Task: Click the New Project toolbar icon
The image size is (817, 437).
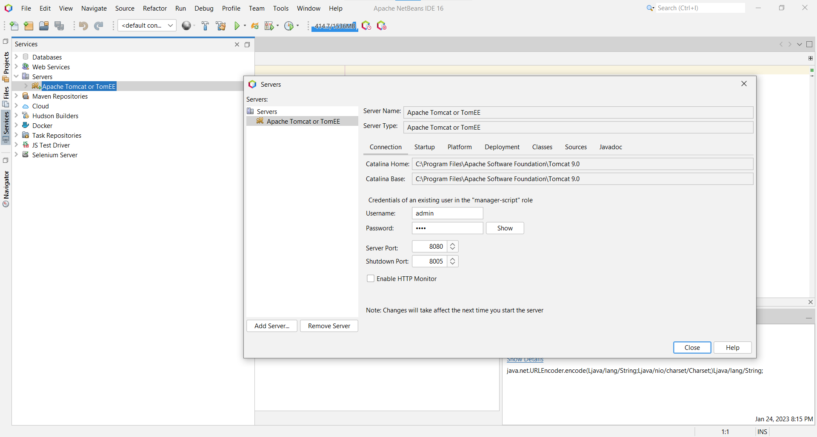Action: (29, 26)
